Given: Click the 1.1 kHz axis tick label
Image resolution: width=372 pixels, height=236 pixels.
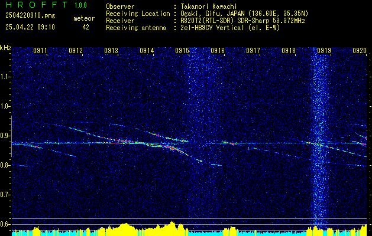Looking at the screenshot, I should point(5,77).
